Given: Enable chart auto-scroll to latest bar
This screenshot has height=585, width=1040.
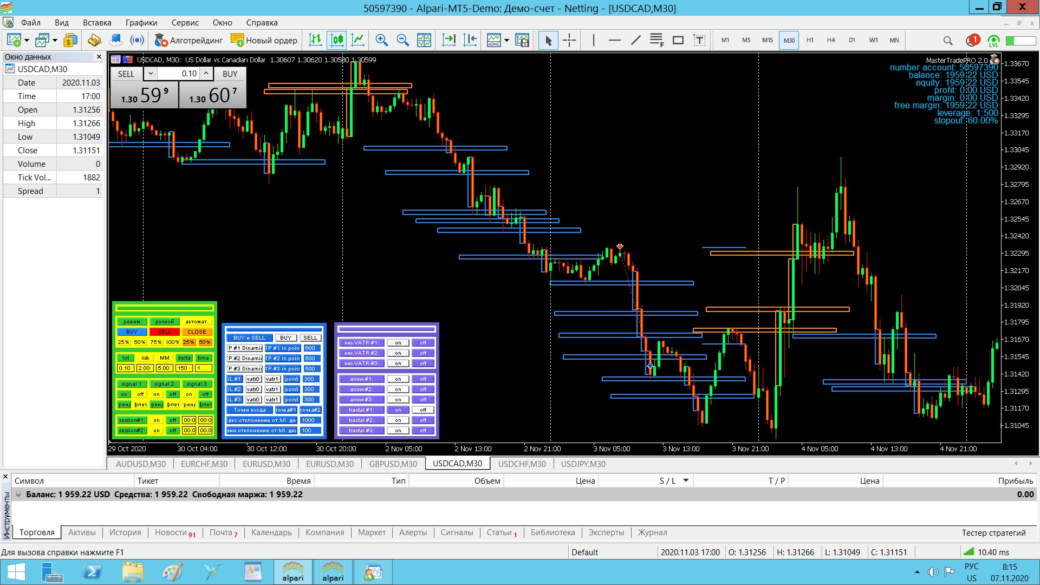Looking at the screenshot, I should (448, 40).
